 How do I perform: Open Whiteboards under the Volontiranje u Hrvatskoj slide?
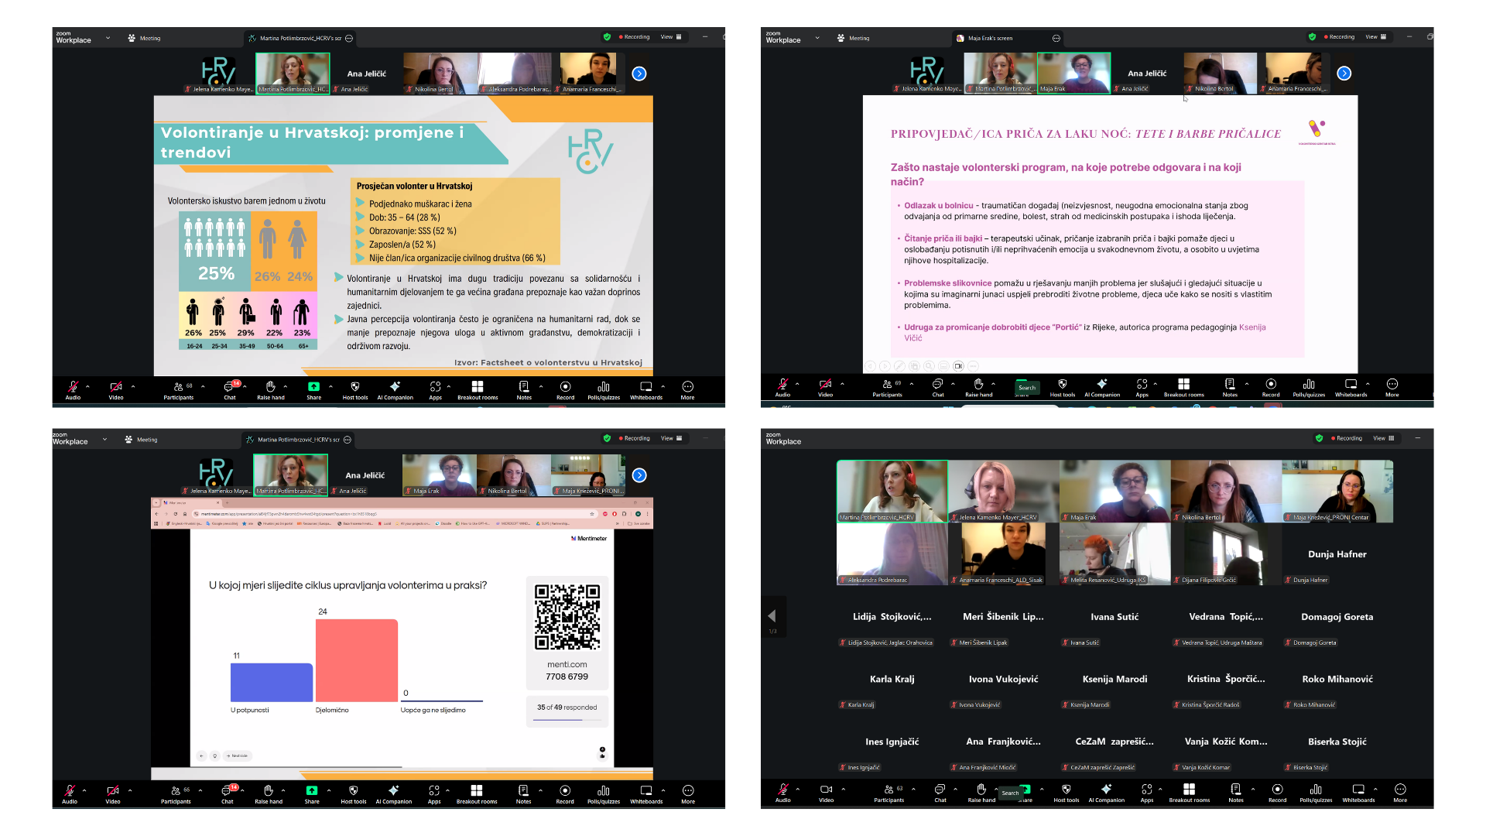[645, 389]
